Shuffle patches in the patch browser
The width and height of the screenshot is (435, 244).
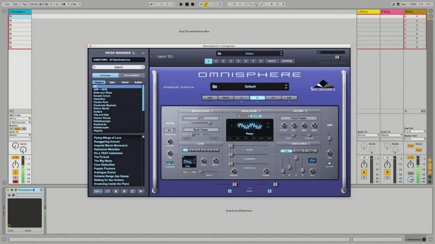pos(107,191)
